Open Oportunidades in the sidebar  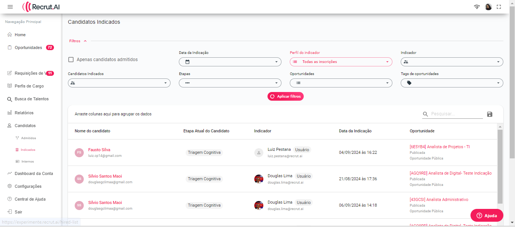pos(28,48)
